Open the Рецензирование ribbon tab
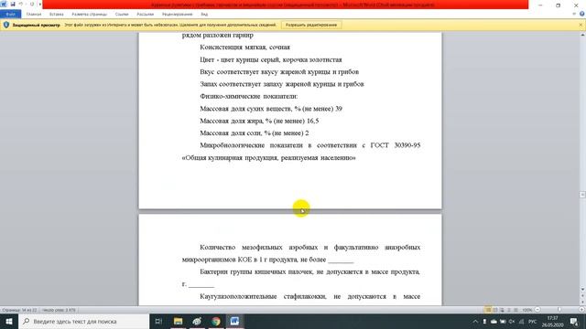 pos(177,15)
